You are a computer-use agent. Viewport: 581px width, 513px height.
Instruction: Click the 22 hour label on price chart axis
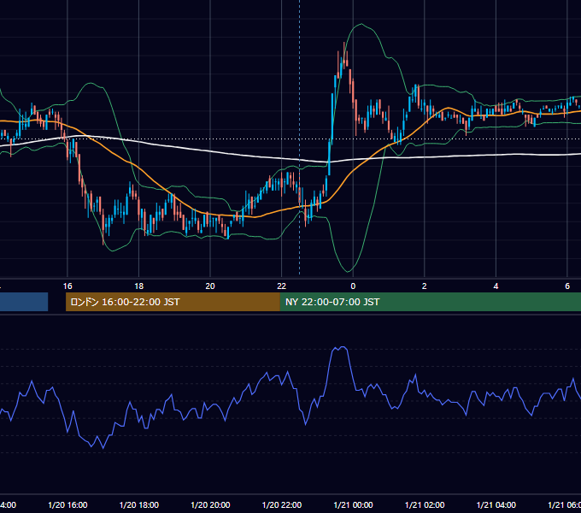(282, 286)
